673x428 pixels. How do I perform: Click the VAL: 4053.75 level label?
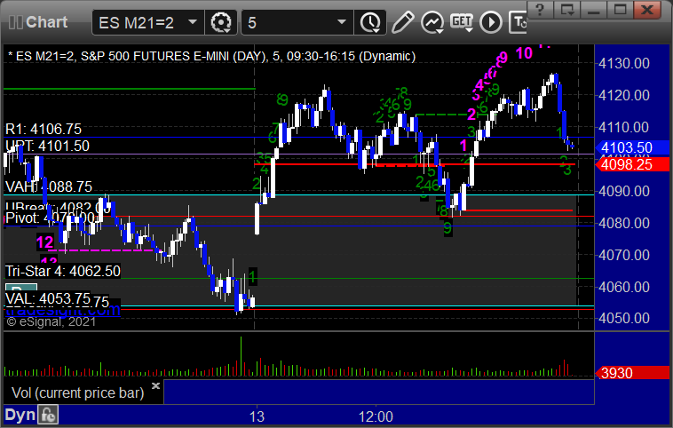tap(48, 298)
